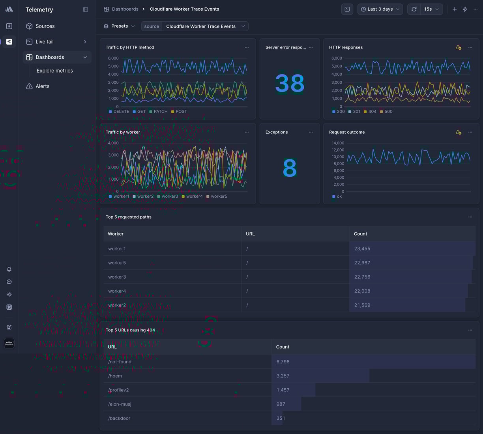The height and width of the screenshot is (434, 483).
Task: Select the /not-found URL cell
Action: [187, 362]
